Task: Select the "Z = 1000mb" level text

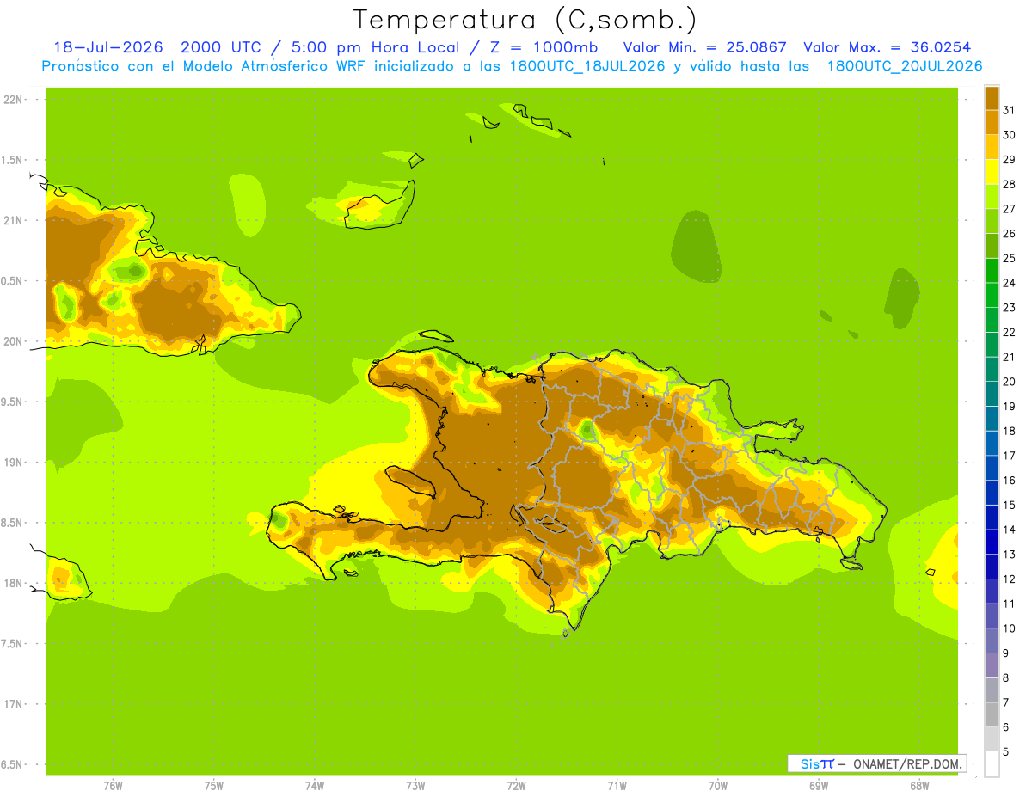Action: click(x=544, y=47)
